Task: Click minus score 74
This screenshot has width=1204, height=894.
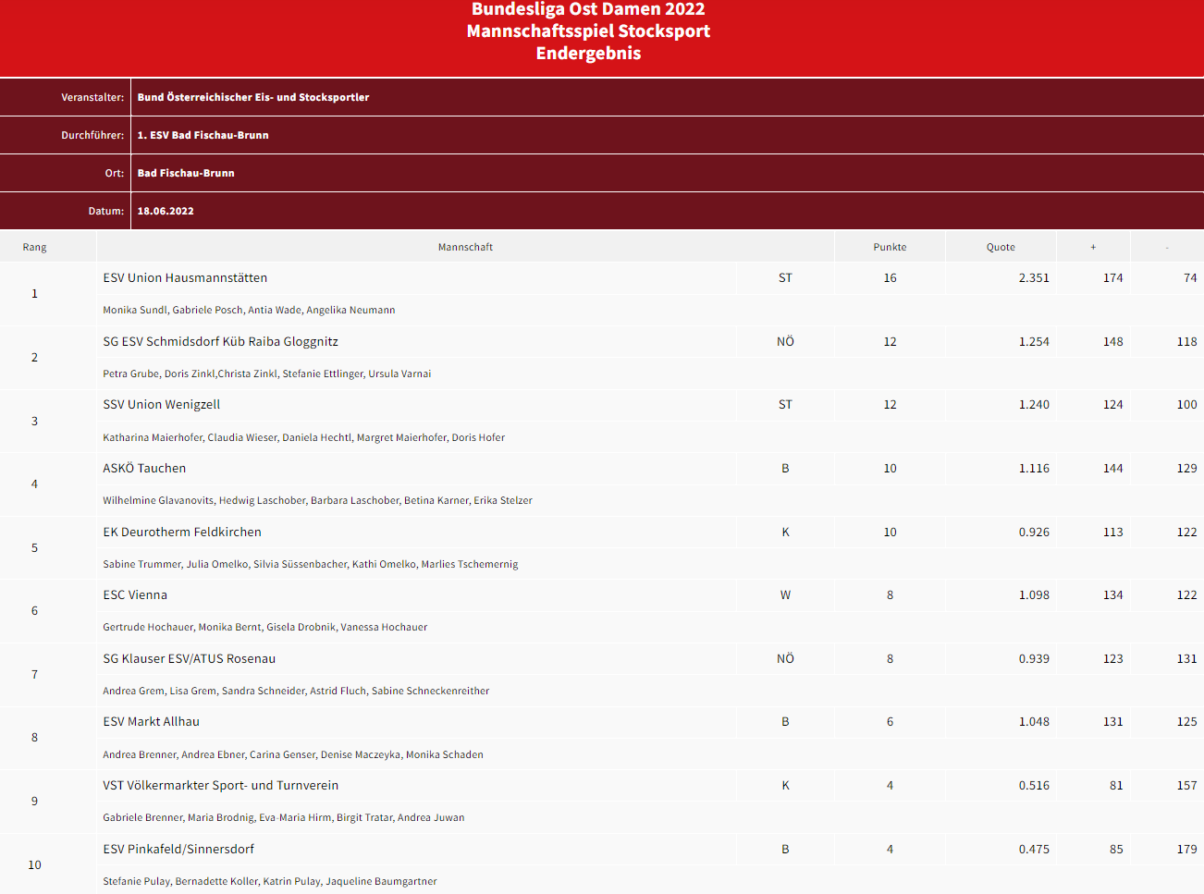Action: (x=1190, y=277)
